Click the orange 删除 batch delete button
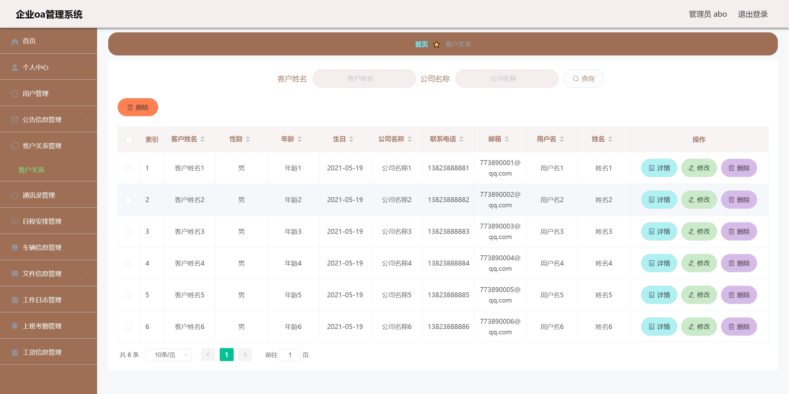The width and height of the screenshot is (789, 394). click(138, 107)
